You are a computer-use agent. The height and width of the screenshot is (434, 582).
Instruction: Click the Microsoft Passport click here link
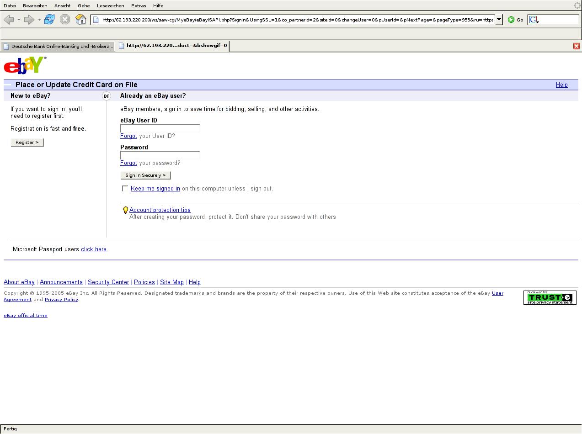coord(94,249)
